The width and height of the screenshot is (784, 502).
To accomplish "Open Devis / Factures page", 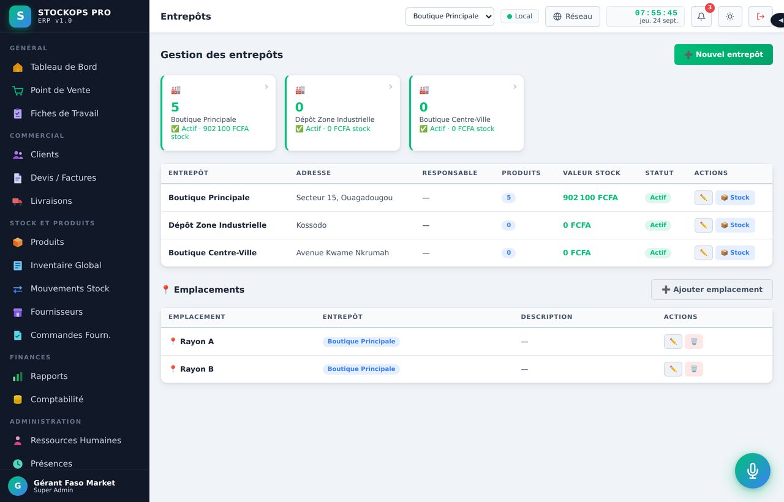I will click(x=75, y=178).
